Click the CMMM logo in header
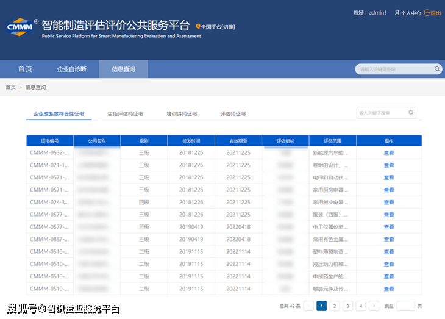Viewport: 445px width, 319px height. (x=21, y=28)
